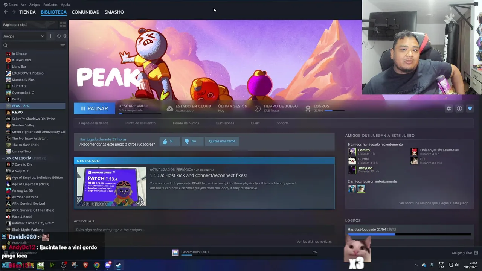The width and height of the screenshot is (482, 271).
Task: Open the Productos menu
Action: [x=50, y=5]
